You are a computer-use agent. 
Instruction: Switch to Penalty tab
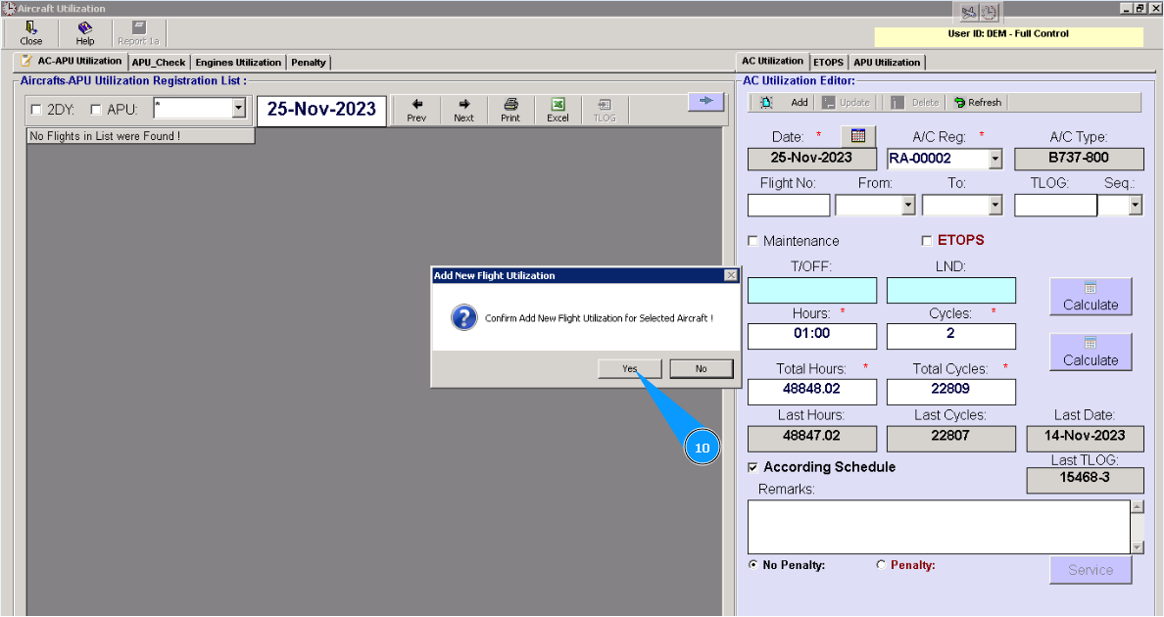308,63
